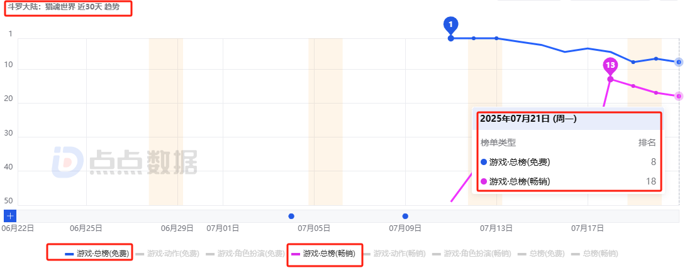Image resolution: width=687 pixels, height=268 pixels.
Task: Select the blue line's last data point
Action: pos(678,62)
